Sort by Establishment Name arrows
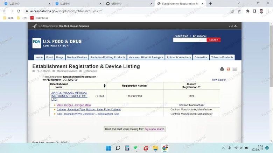 click(104, 86)
